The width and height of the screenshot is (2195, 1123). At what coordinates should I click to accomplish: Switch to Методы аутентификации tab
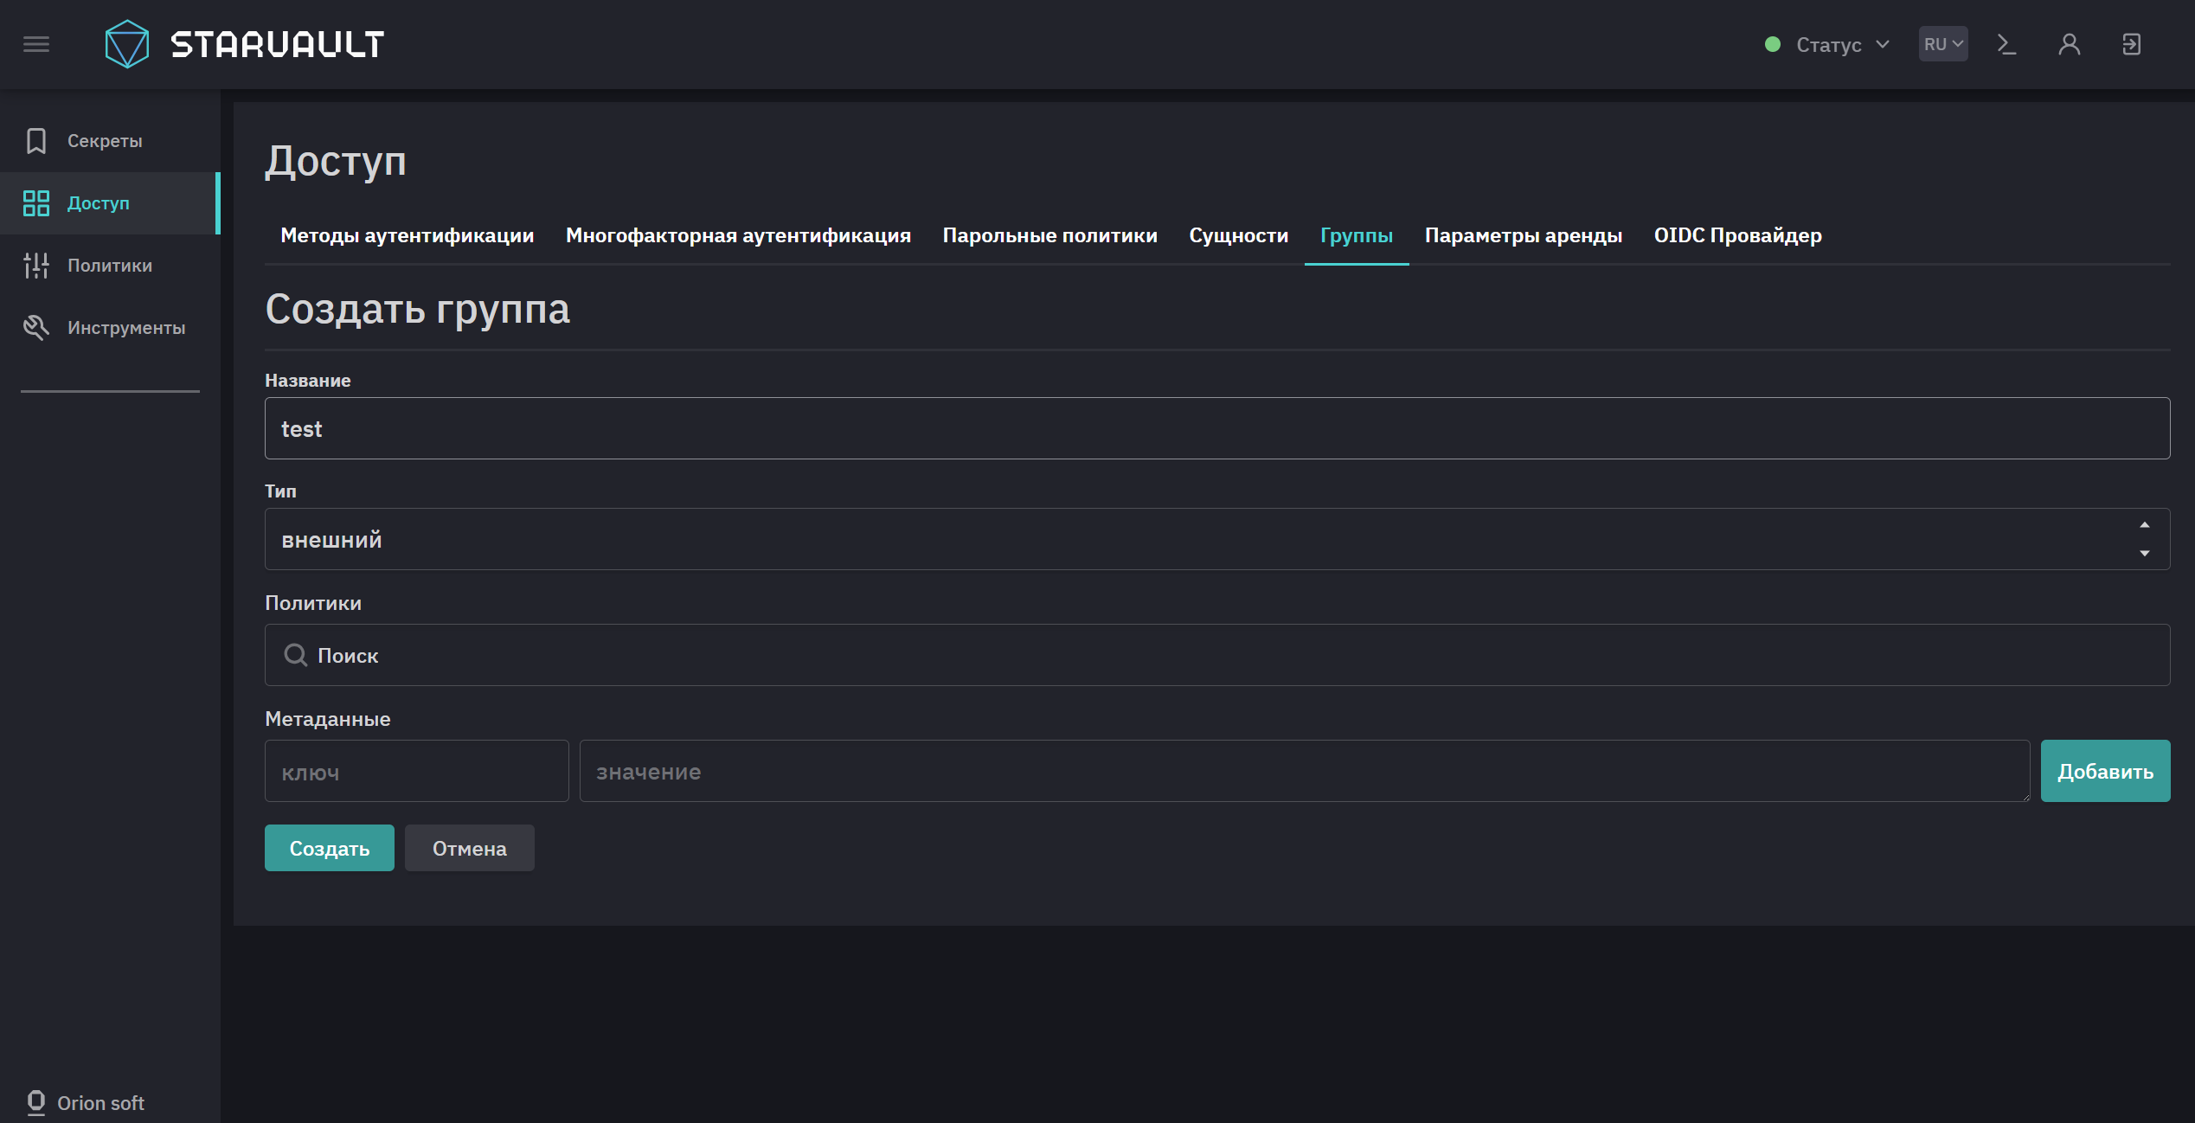click(408, 235)
